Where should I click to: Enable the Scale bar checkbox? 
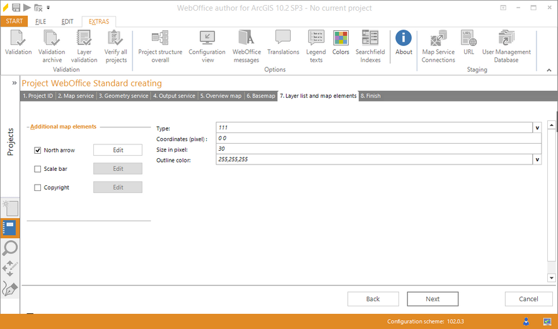(38, 169)
